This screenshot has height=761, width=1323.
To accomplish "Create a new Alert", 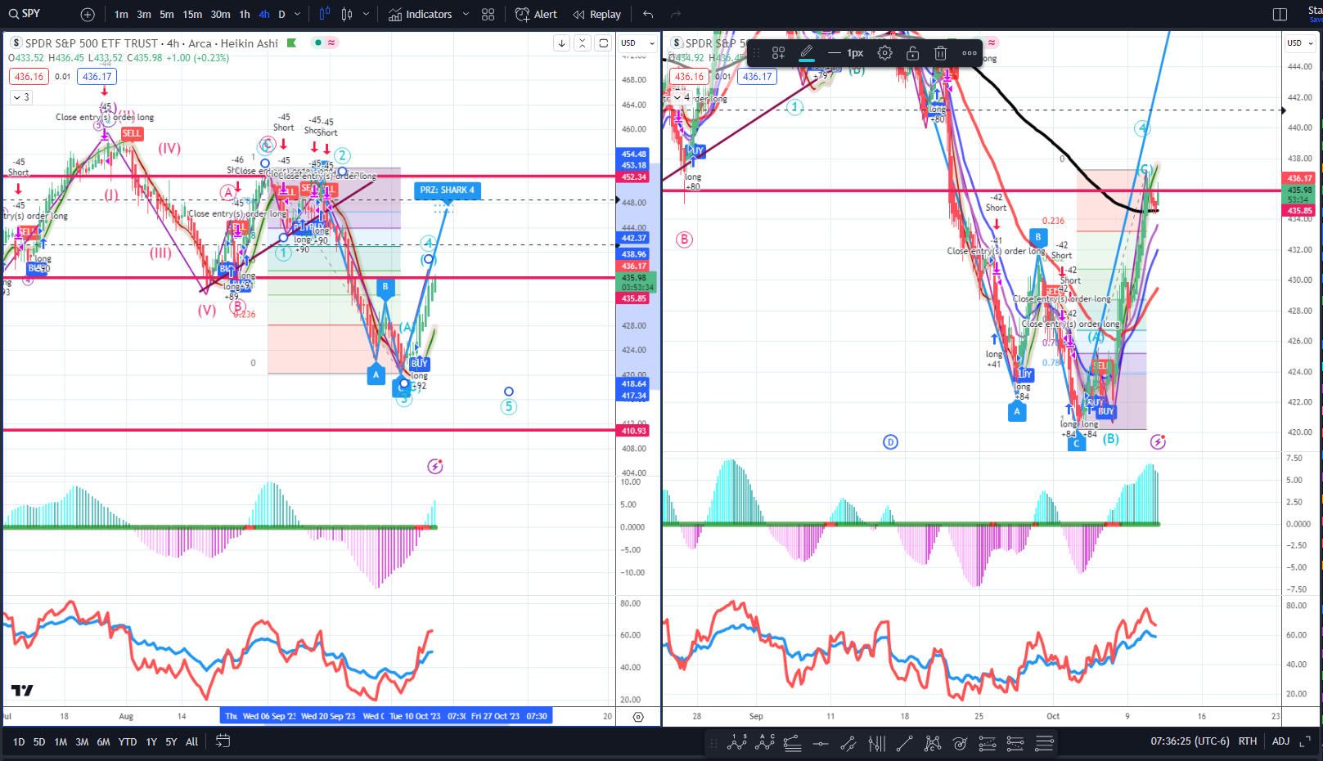I will click(x=536, y=14).
